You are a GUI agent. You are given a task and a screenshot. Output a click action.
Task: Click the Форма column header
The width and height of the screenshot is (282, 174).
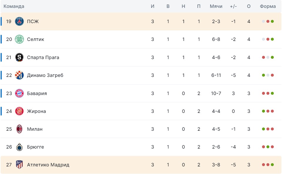click(268, 6)
